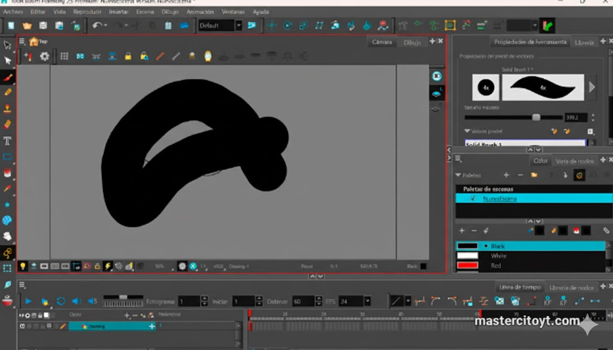Image resolution: width=613 pixels, height=350 pixels.
Task: Toggle the grid display icon
Action: [64, 56]
